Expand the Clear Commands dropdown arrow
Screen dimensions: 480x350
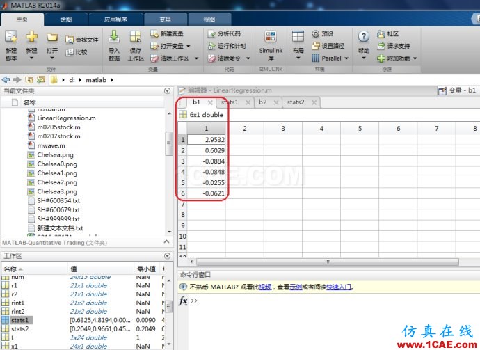click(x=248, y=58)
